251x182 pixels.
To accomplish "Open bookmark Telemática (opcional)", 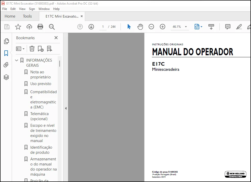I will (39, 116).
